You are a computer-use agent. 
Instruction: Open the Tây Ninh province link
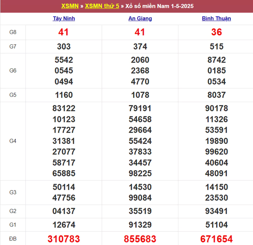pyautogui.click(x=64, y=19)
